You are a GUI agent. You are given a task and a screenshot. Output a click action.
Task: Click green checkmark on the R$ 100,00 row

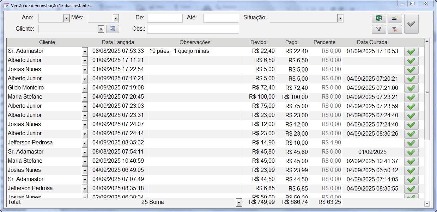point(411,97)
